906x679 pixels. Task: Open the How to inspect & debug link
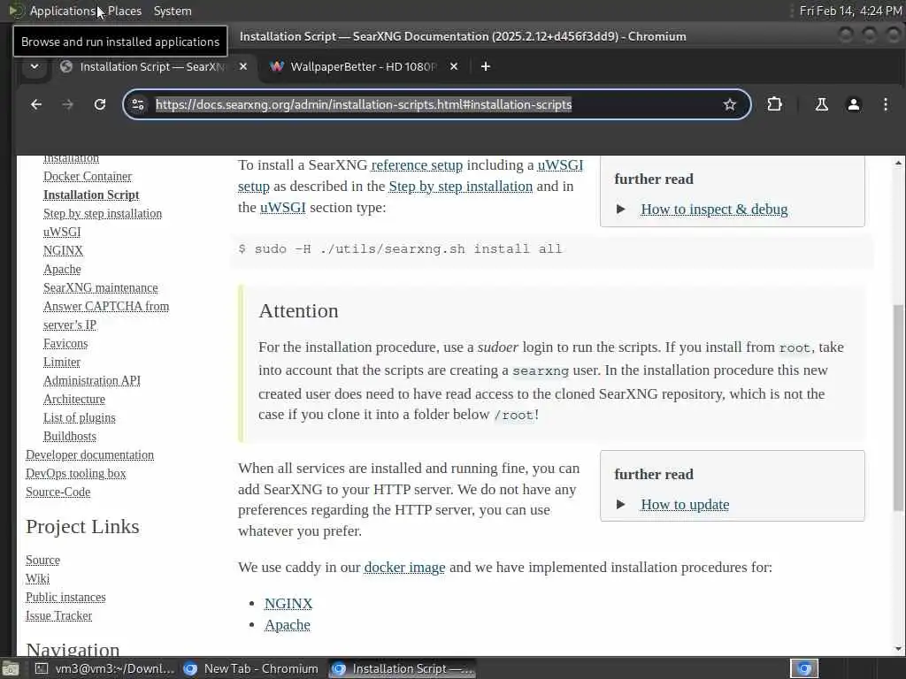pos(714,209)
